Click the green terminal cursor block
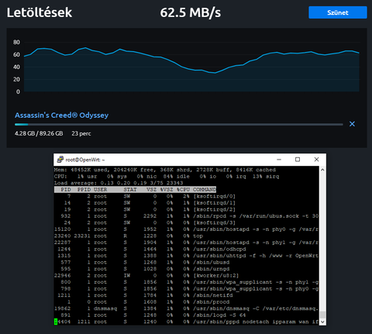The image size is (372, 334). point(56,322)
